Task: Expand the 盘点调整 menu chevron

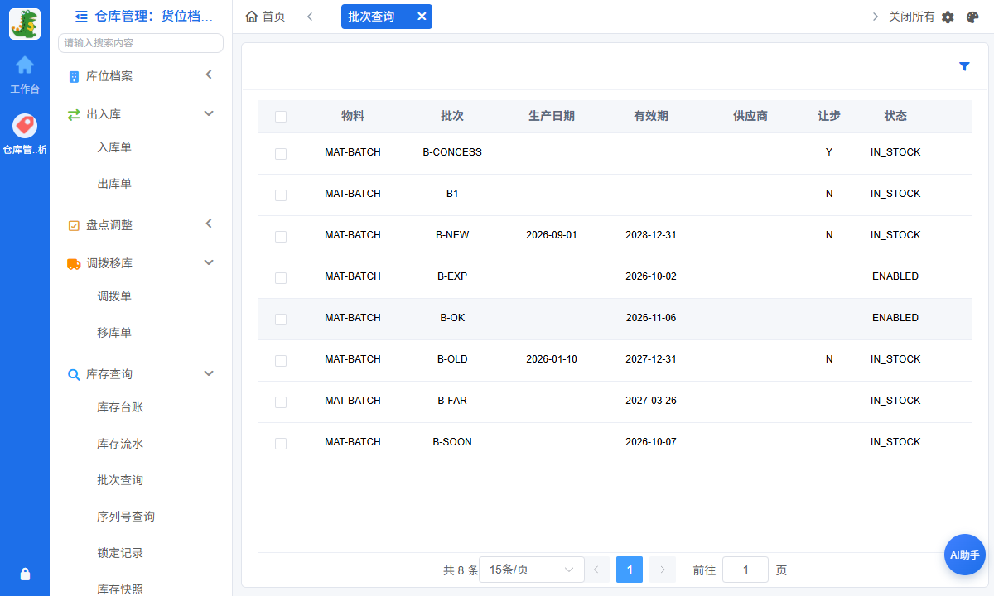Action: pos(209,223)
